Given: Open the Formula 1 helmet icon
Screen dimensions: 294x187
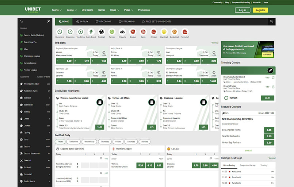Looking at the screenshot, I should click(x=185, y=32).
